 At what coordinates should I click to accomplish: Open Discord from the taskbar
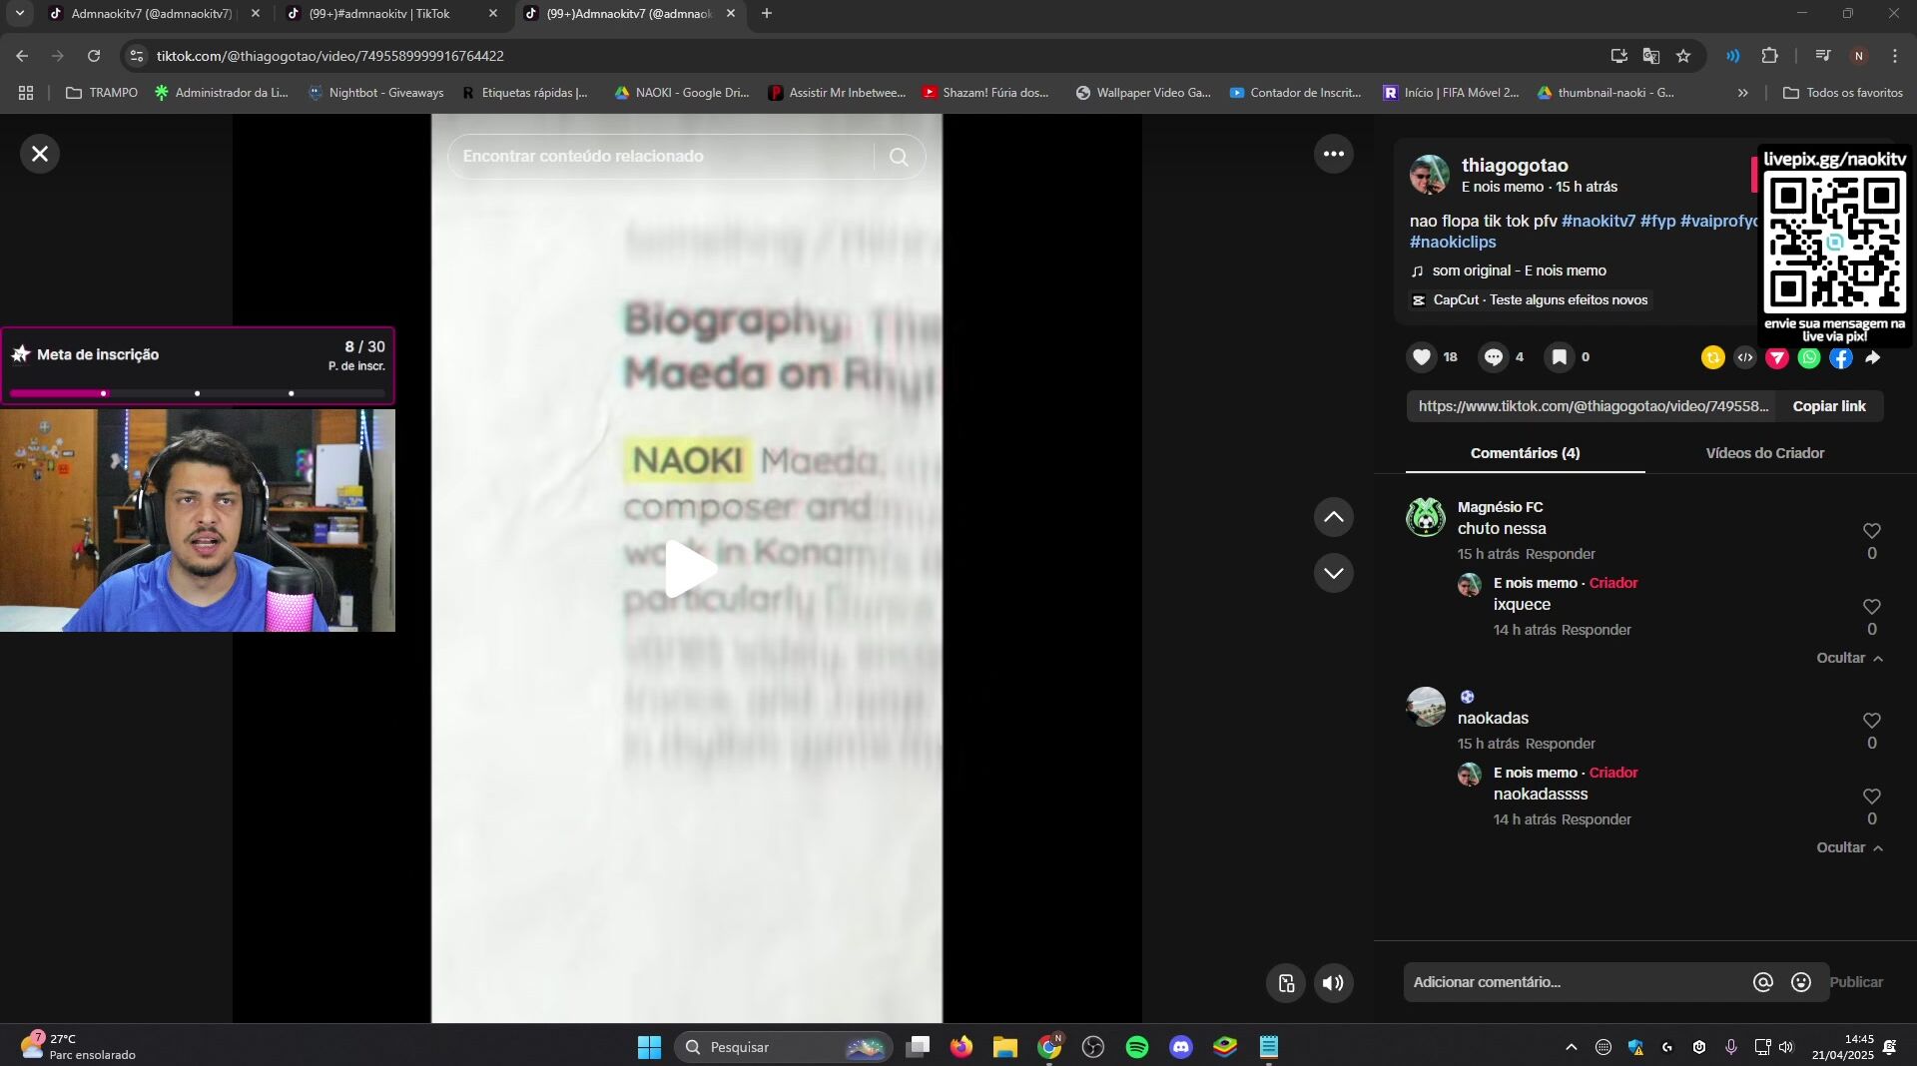pos(1181,1047)
